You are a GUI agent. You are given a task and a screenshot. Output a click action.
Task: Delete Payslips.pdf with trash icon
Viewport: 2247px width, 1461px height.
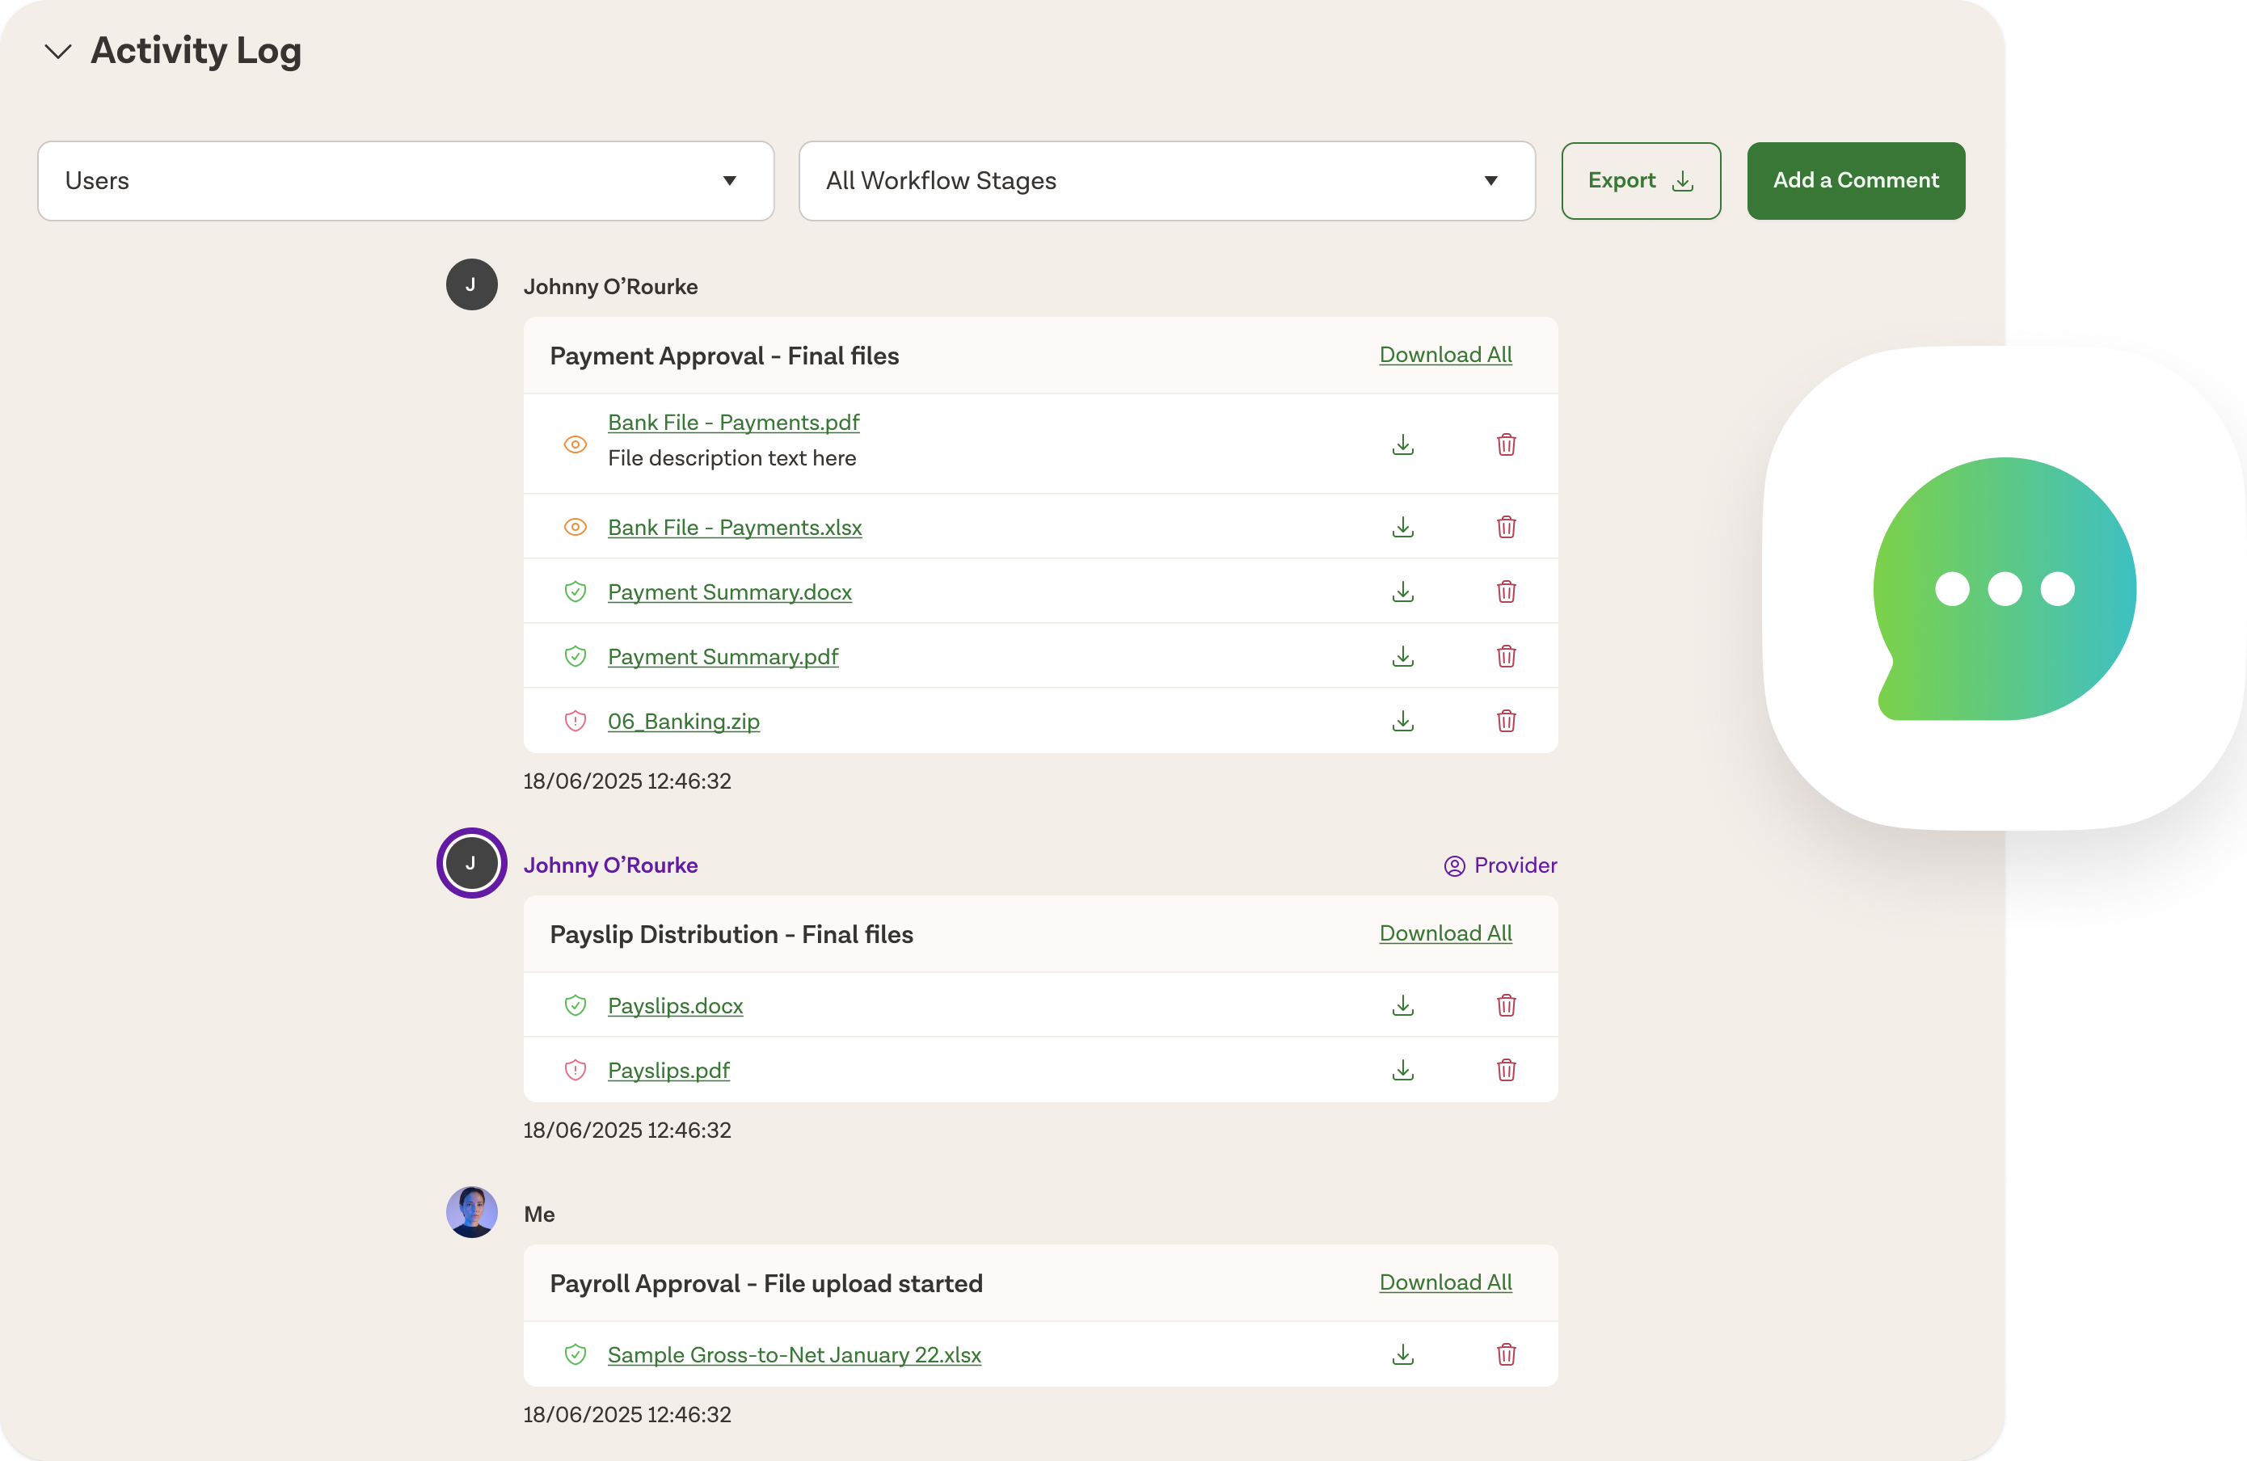1506,1070
